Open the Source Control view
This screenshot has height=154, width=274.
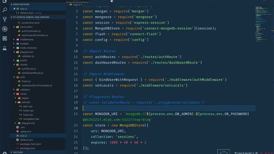click(x=5, y=19)
